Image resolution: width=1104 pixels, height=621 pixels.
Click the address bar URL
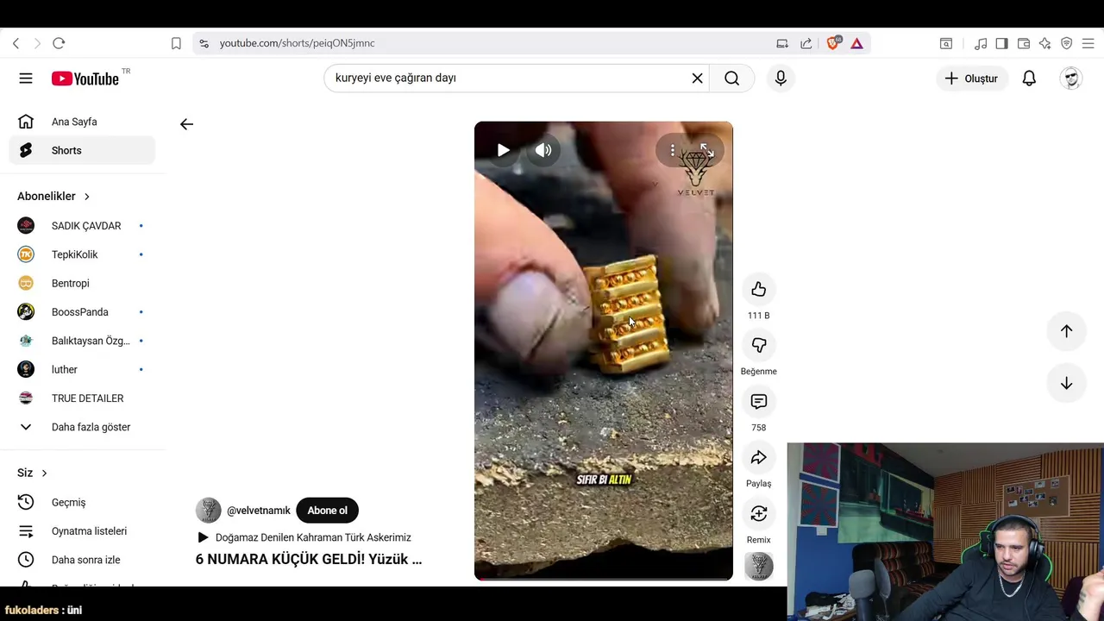(297, 43)
